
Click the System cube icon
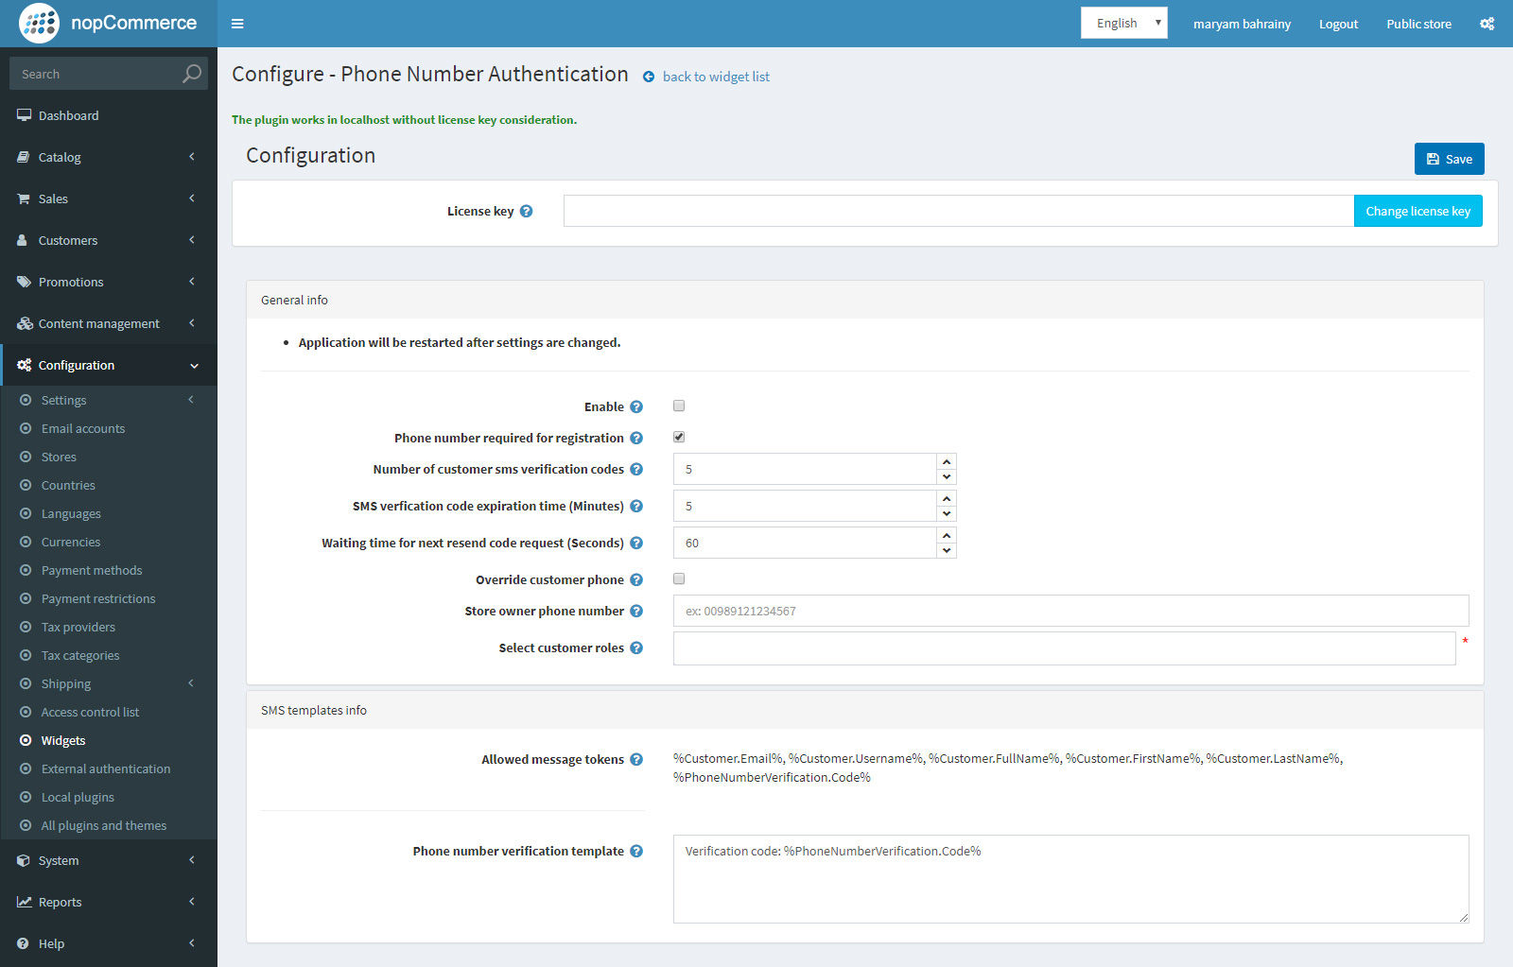pos(24,860)
